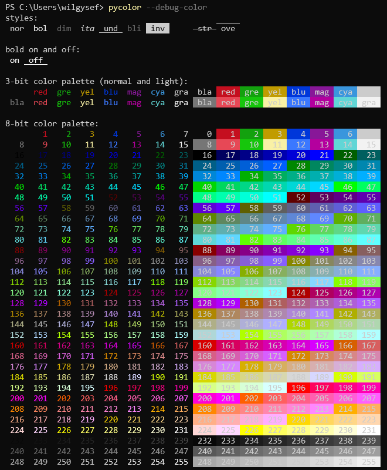Screen dimensions: 387x470
Task: Click the "pycolor" command in the prompt
Action: coord(125,7)
